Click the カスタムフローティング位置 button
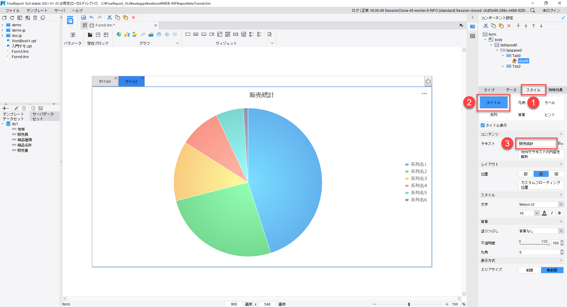567x307 pixels. (x=541, y=185)
